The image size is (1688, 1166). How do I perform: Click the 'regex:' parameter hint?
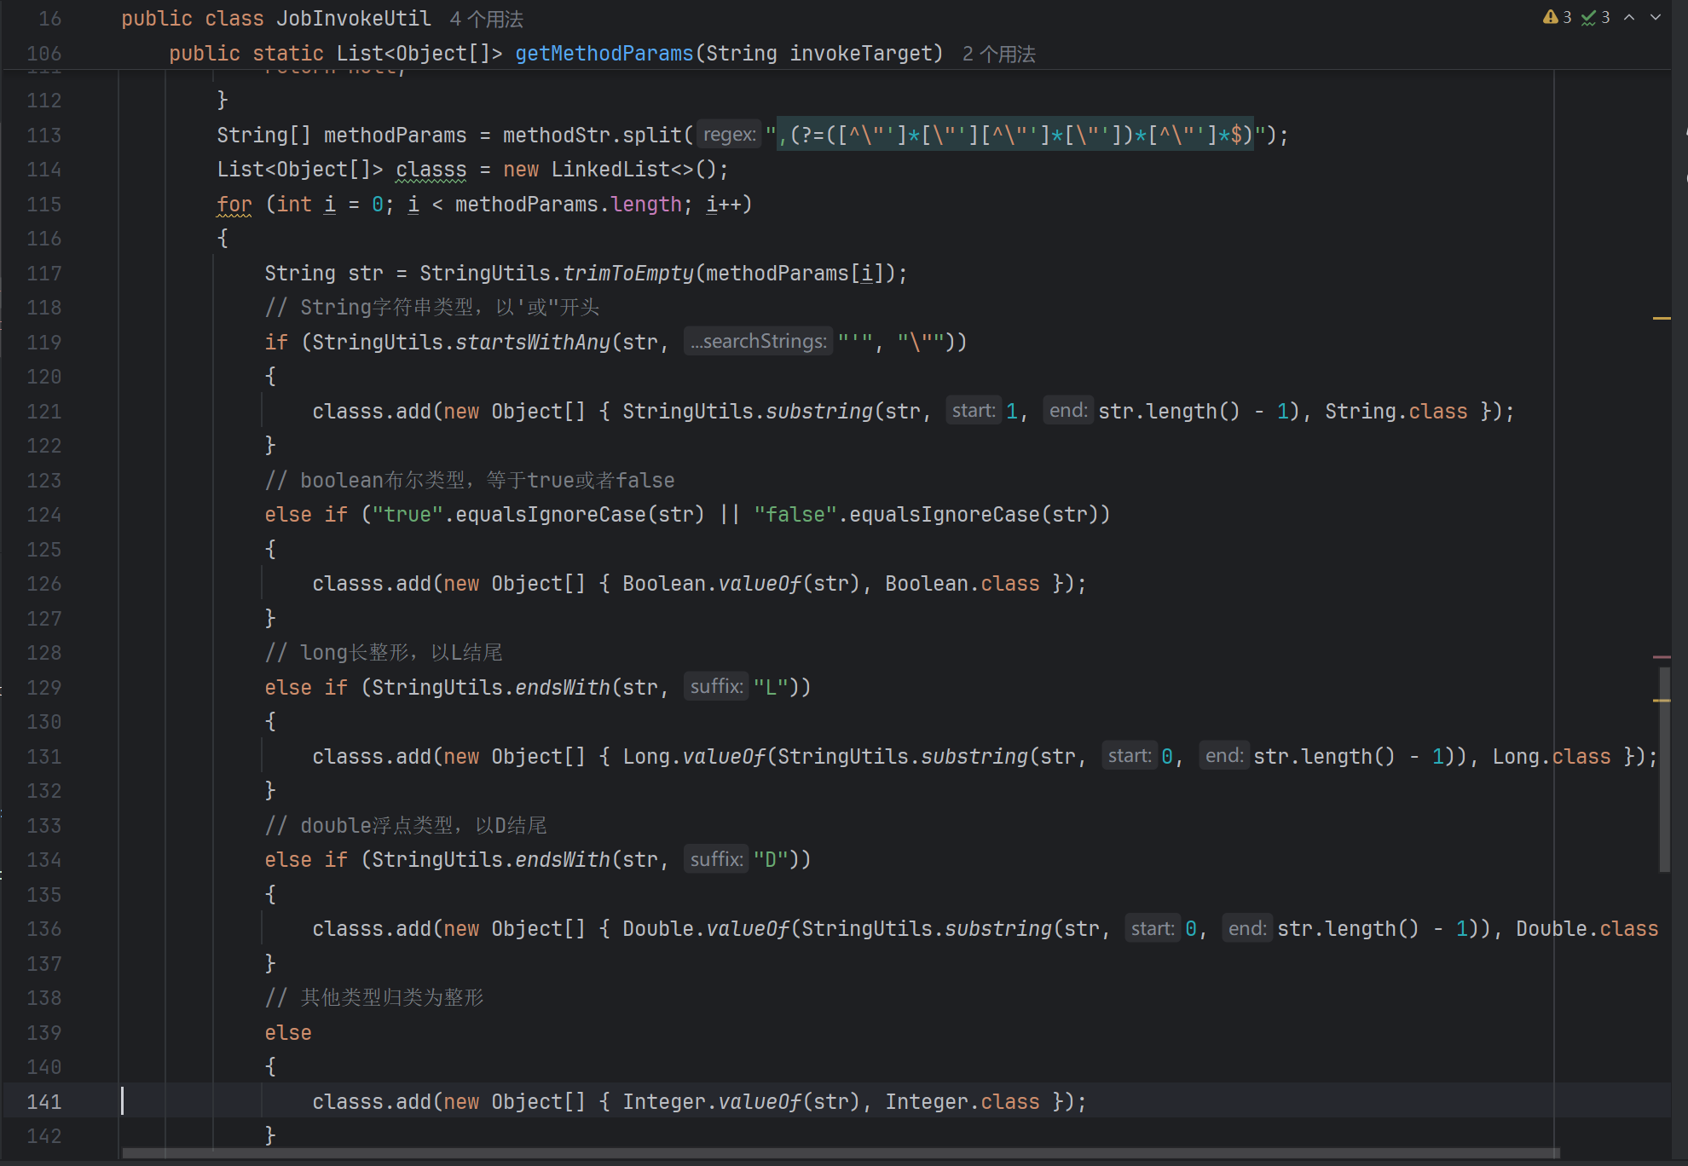pos(729,135)
